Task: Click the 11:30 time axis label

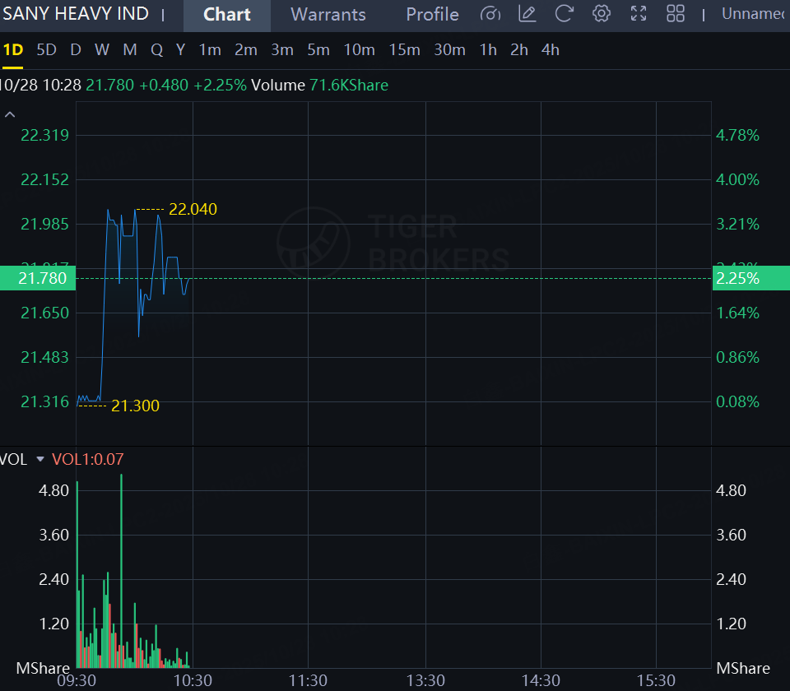Action: coord(308,681)
